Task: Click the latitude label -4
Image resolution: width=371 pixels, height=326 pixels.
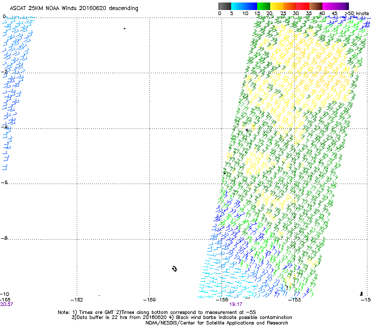Action: pyautogui.click(x=4, y=127)
